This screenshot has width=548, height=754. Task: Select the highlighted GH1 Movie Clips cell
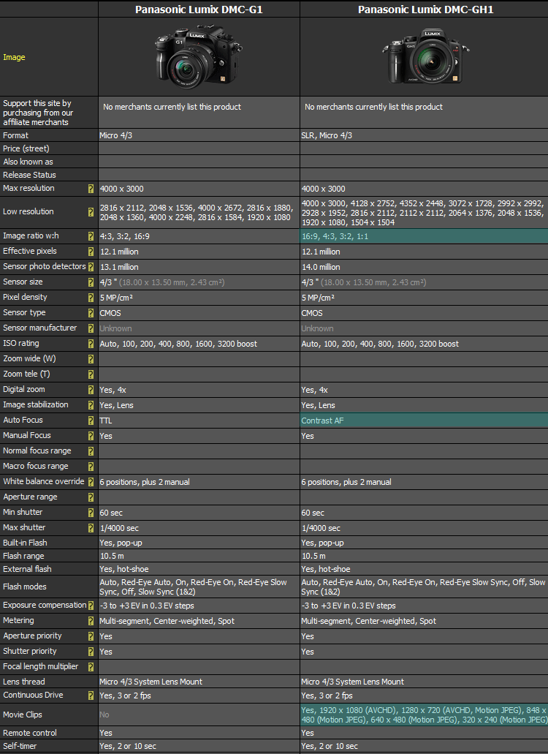424,715
